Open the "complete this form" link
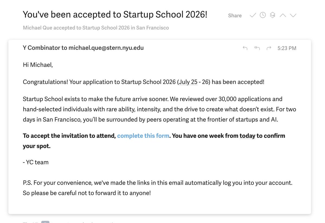Viewport: 325px width, 223px height. coord(143,136)
